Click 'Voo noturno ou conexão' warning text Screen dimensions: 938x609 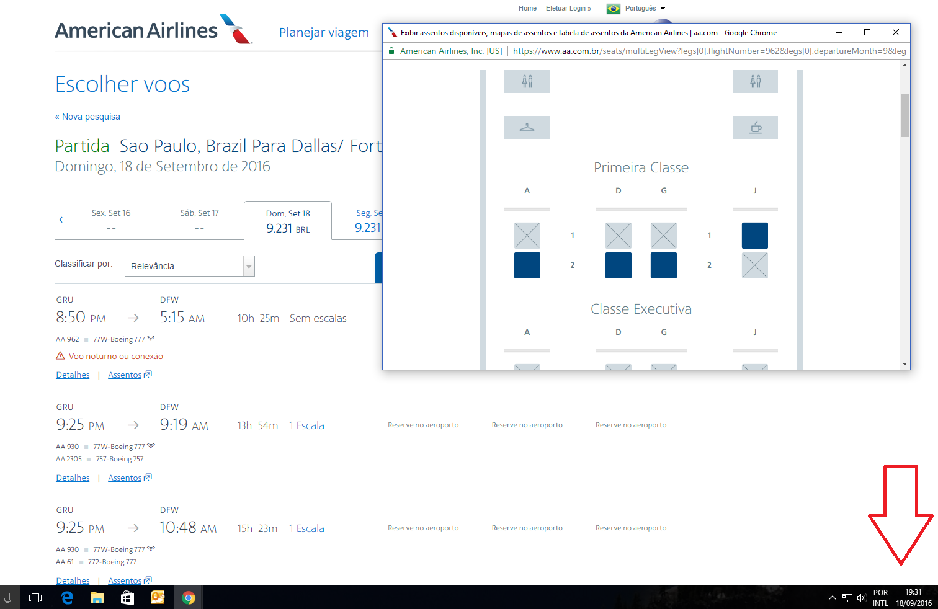115,356
